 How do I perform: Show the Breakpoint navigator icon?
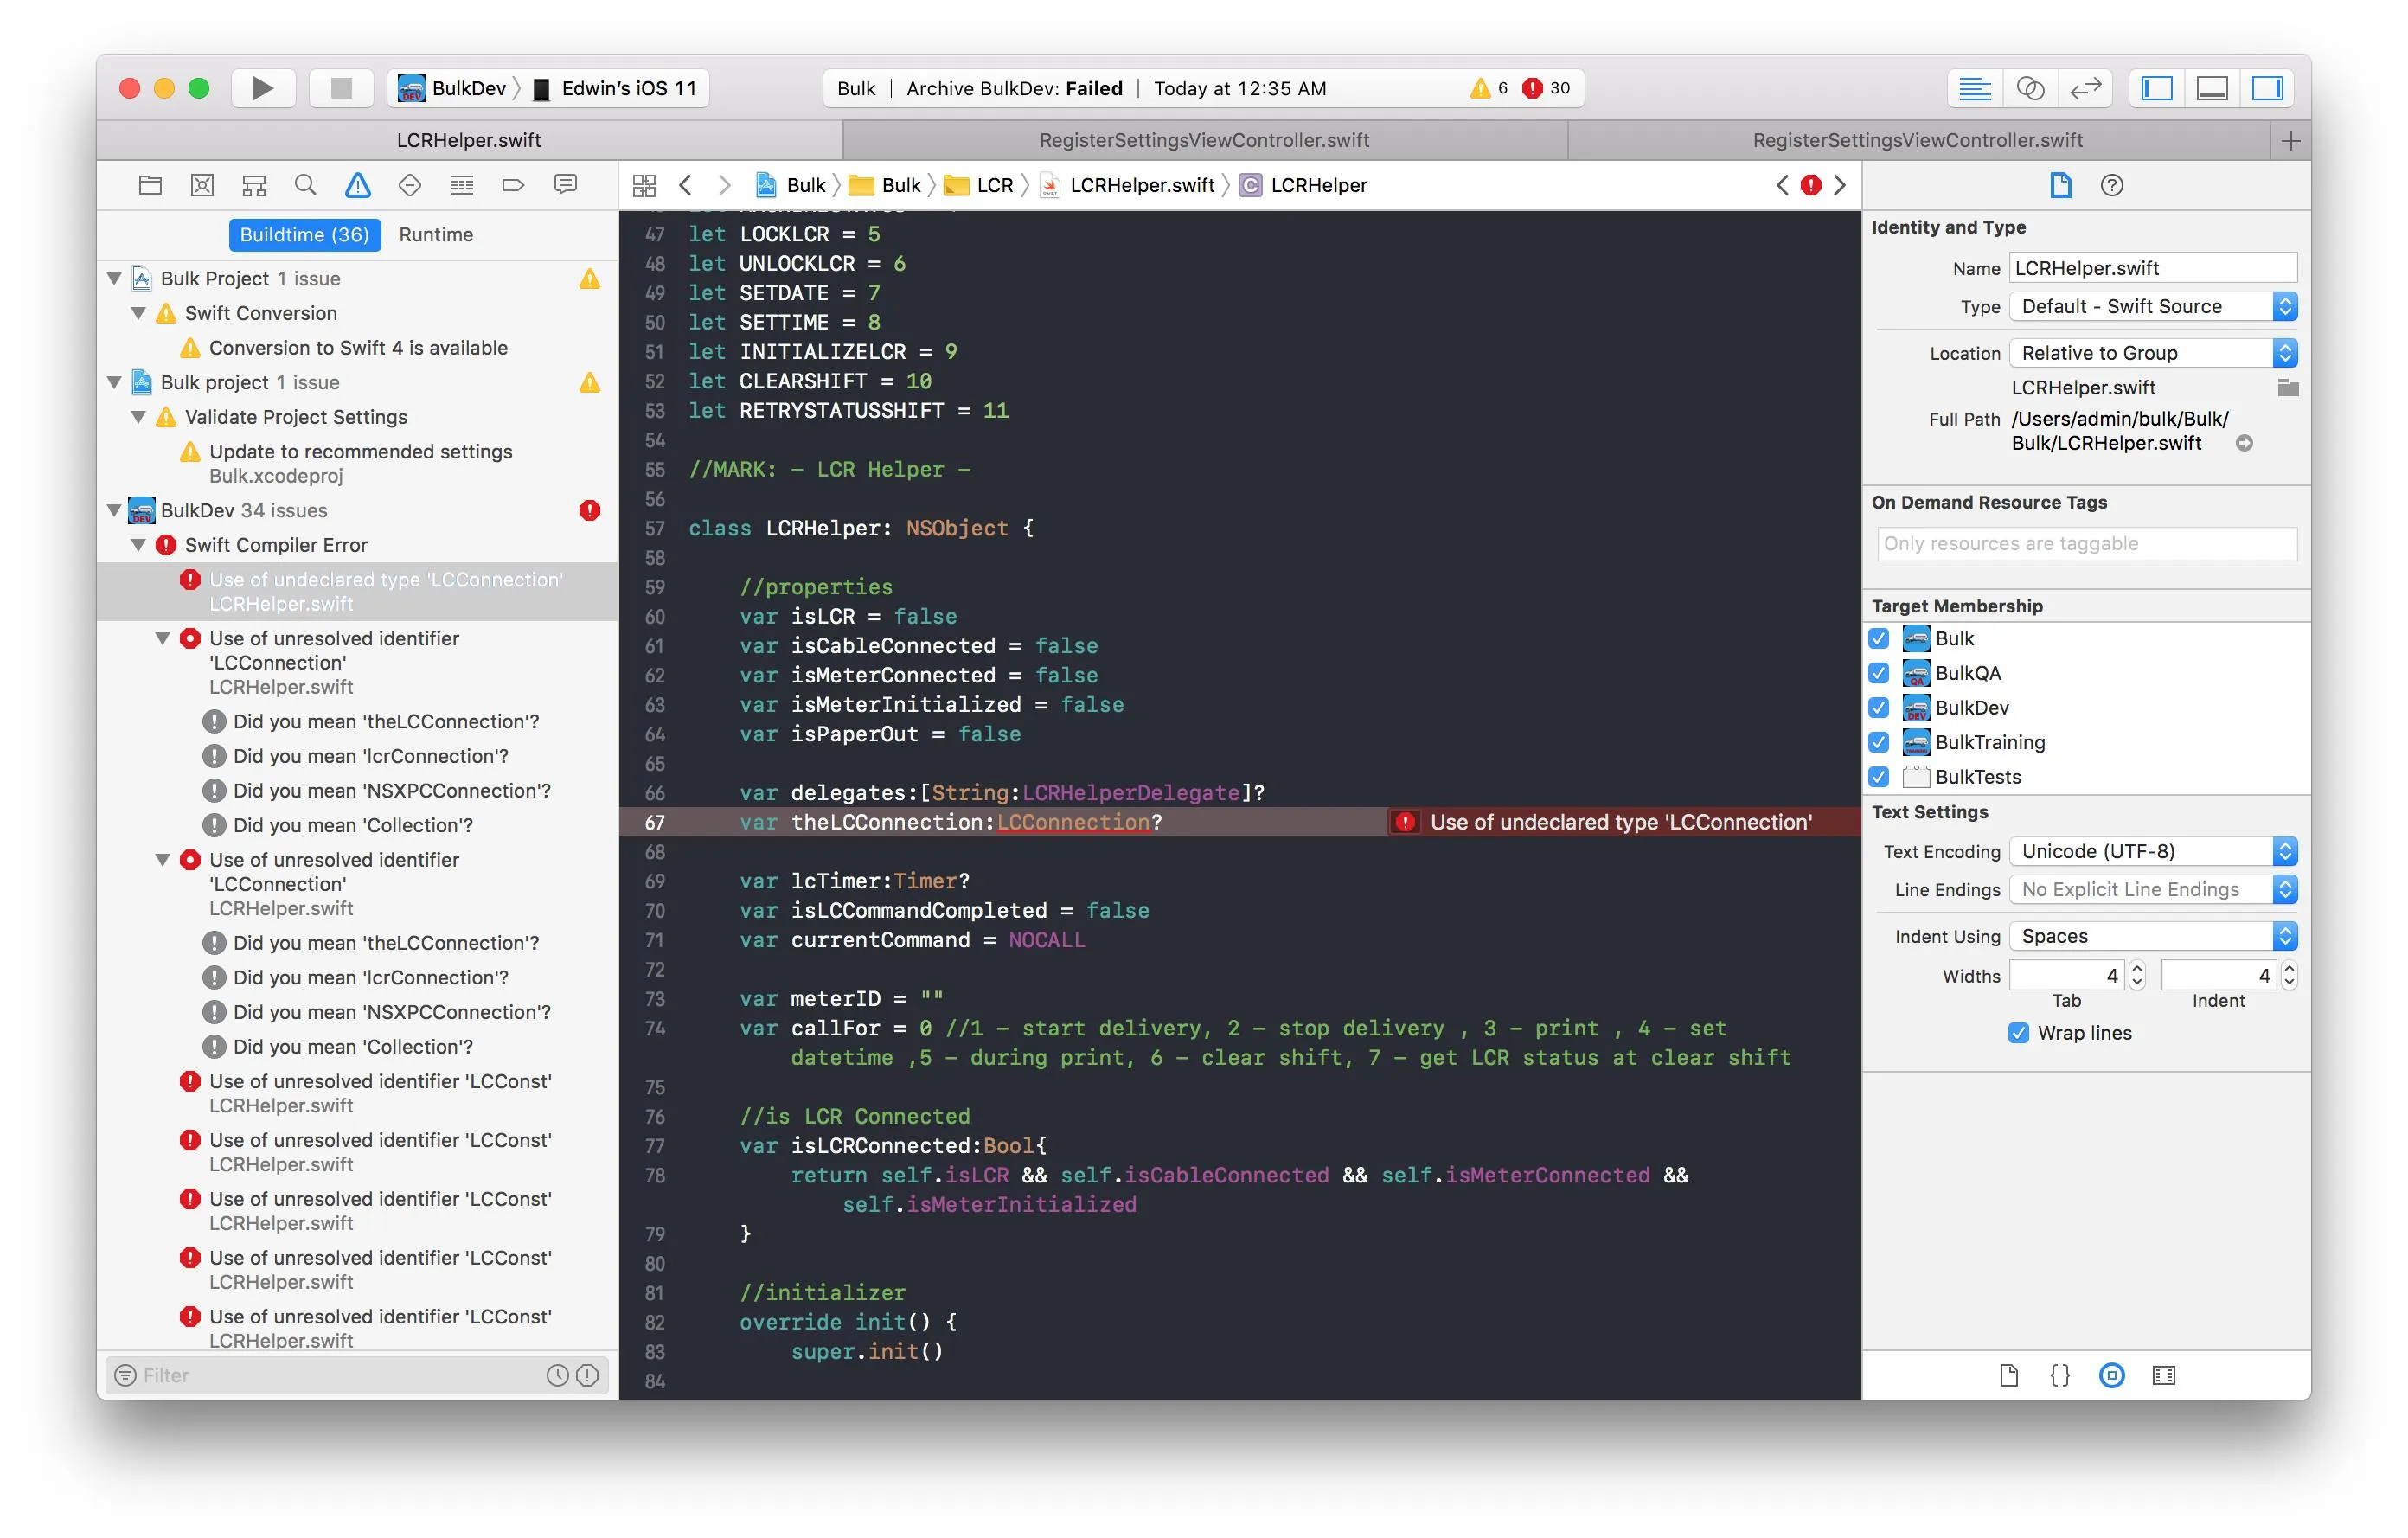(x=513, y=185)
